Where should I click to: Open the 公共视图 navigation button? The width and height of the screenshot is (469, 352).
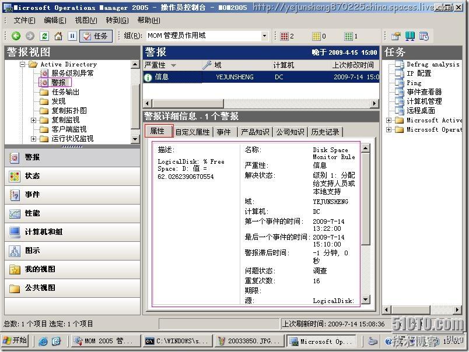[x=72, y=288]
